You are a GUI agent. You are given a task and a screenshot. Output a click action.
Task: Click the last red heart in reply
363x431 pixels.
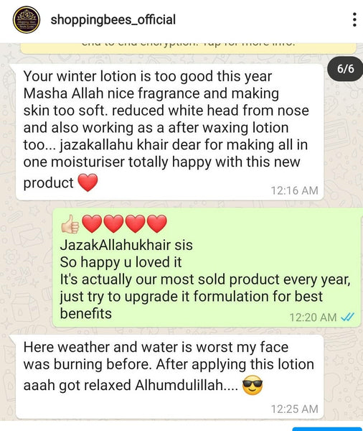pos(157,224)
